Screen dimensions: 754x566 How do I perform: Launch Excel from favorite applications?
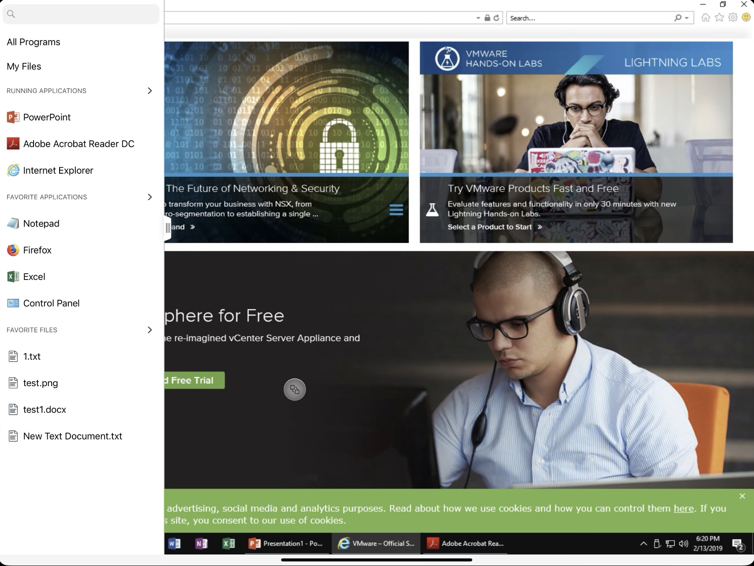pyautogui.click(x=26, y=276)
